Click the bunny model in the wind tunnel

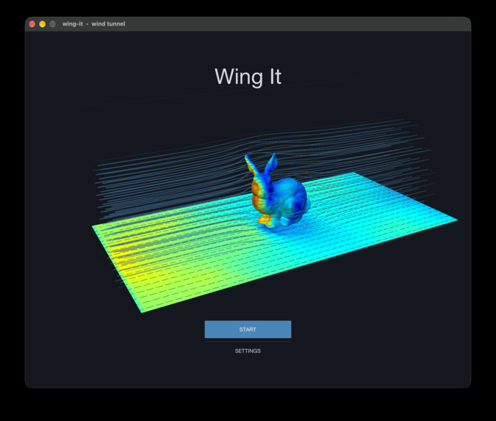pyautogui.click(x=276, y=191)
